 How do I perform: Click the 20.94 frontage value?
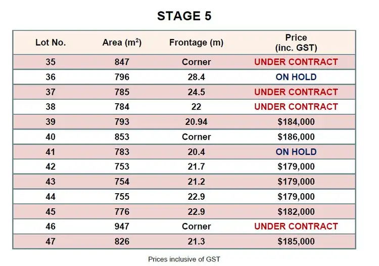click(x=196, y=122)
